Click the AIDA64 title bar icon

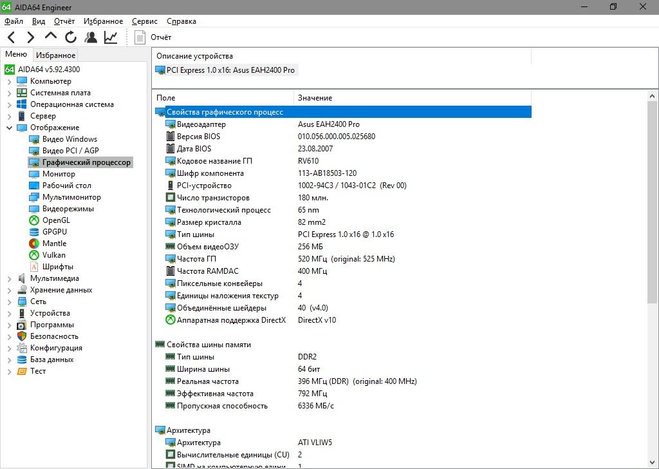[x=6, y=7]
